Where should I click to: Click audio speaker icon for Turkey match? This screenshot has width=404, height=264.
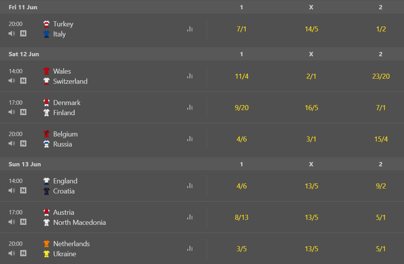(12, 33)
